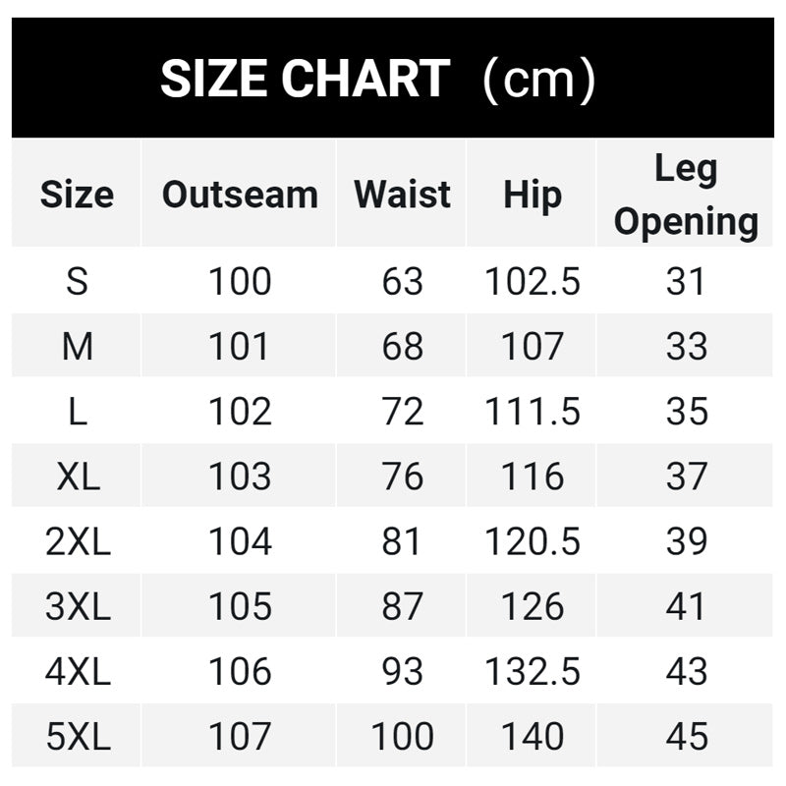Select the hip value 116 in XL row
The image size is (786, 786).
point(533,477)
